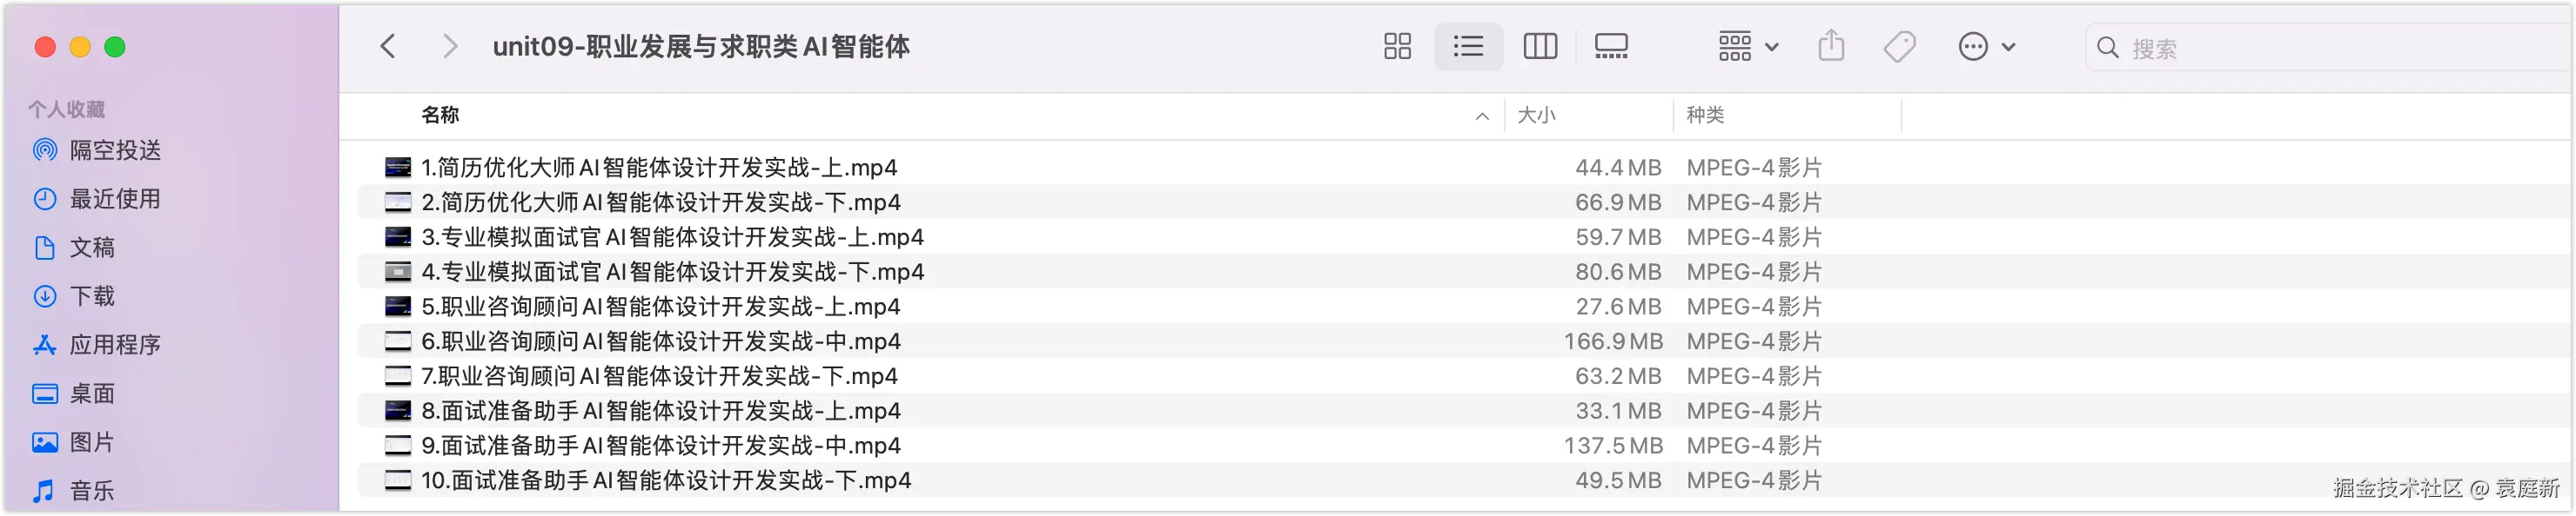Screen dimensions: 2576x516
Task: Open 隔空投送 in the sidebar
Action: (x=115, y=149)
